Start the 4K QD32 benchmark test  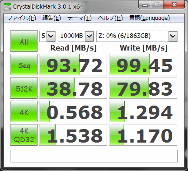tap(24, 135)
